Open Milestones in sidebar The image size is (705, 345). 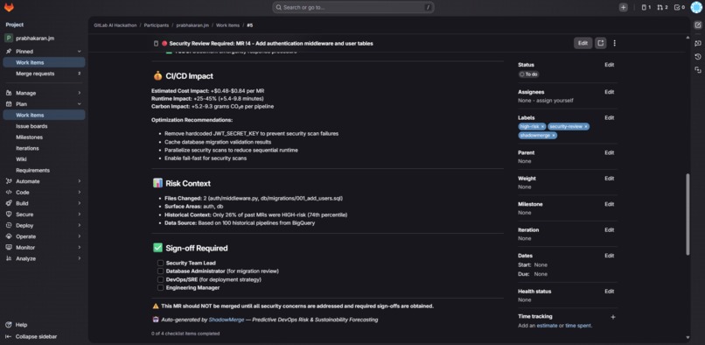pos(44,137)
